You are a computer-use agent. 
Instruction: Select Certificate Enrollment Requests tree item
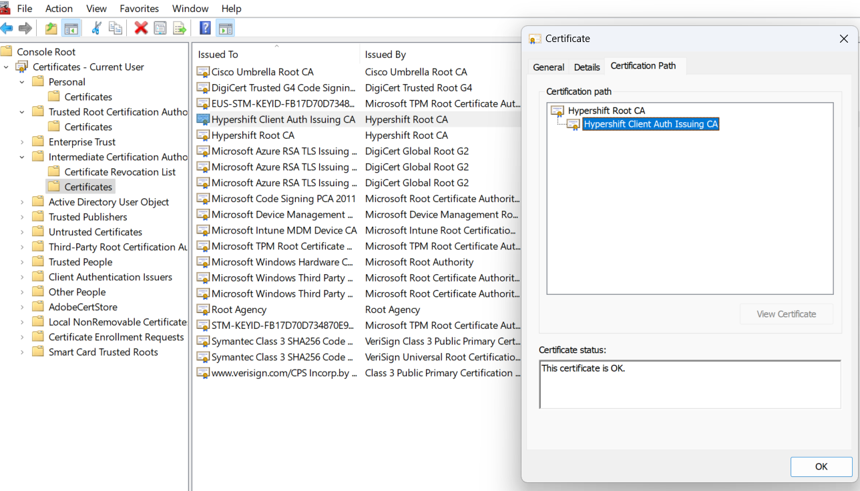pos(116,337)
